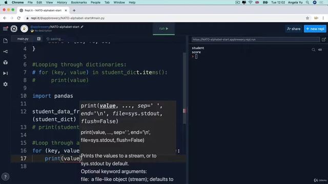328x184 pixels.
Task: Open a new Chrome tab
Action: click(74, 10)
